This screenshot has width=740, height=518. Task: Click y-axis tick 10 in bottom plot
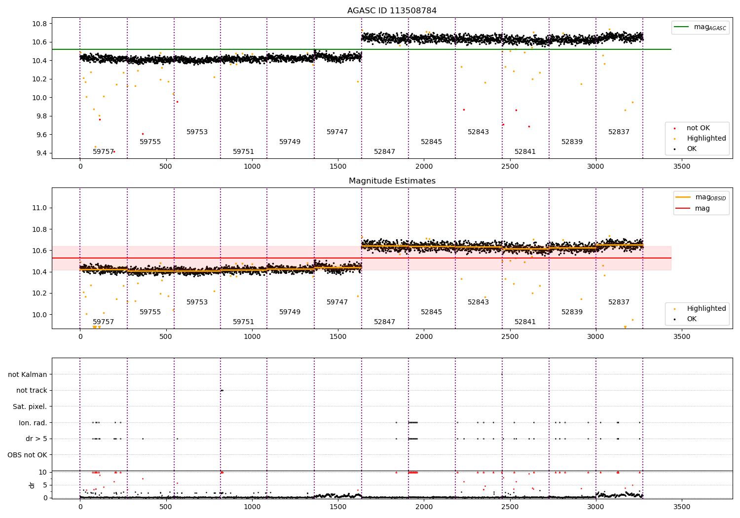click(x=43, y=472)
